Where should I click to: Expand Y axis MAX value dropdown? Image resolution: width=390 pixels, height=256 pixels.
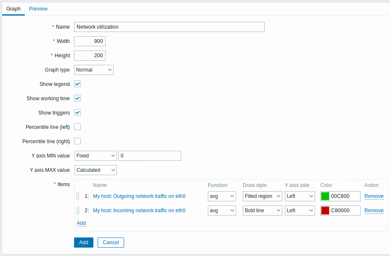pos(96,170)
